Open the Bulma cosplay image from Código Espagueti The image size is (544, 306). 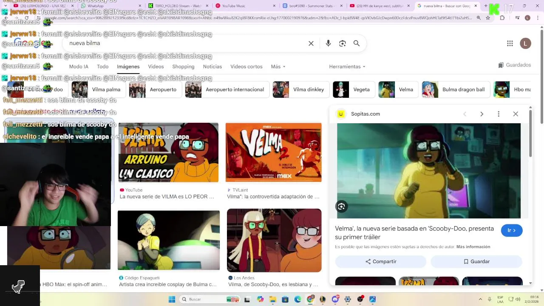point(169,240)
